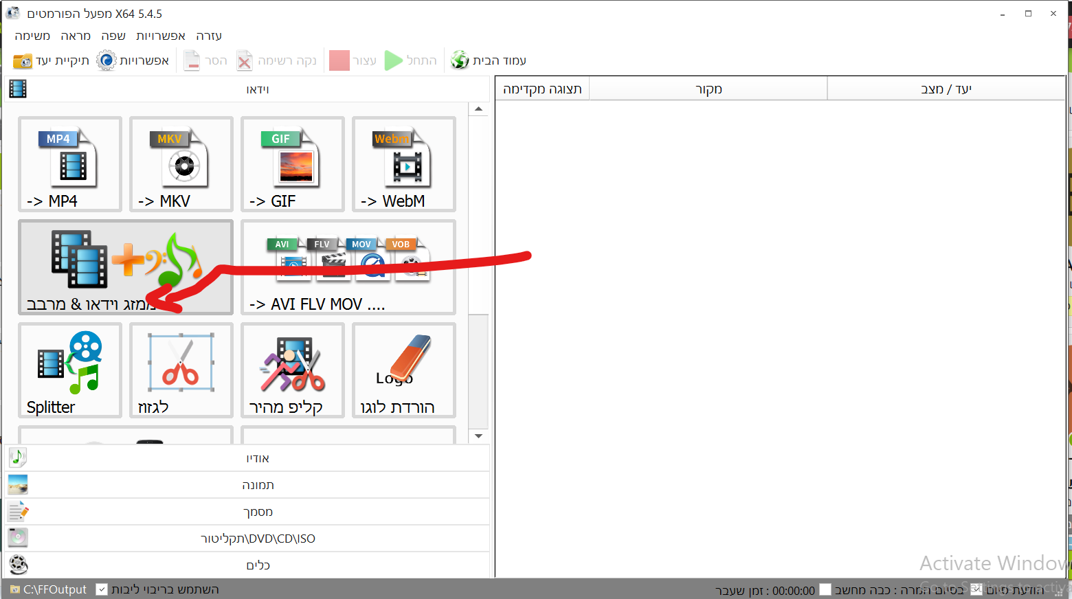The height and width of the screenshot is (599, 1072).
Task: Expand the audio (אודיו) category
Action: [247, 458]
